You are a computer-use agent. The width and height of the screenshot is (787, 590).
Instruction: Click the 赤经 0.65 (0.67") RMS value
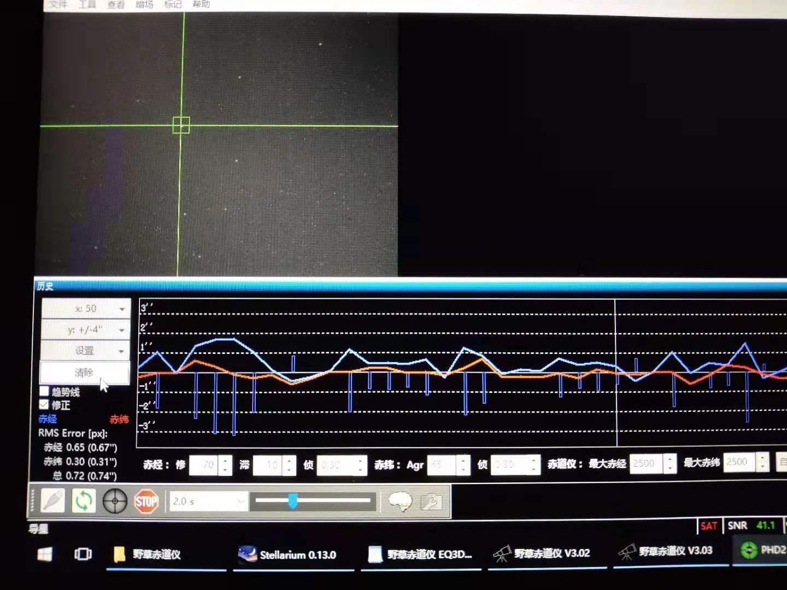[x=80, y=447]
